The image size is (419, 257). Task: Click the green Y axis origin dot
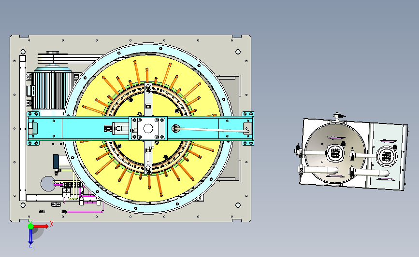click(30, 226)
